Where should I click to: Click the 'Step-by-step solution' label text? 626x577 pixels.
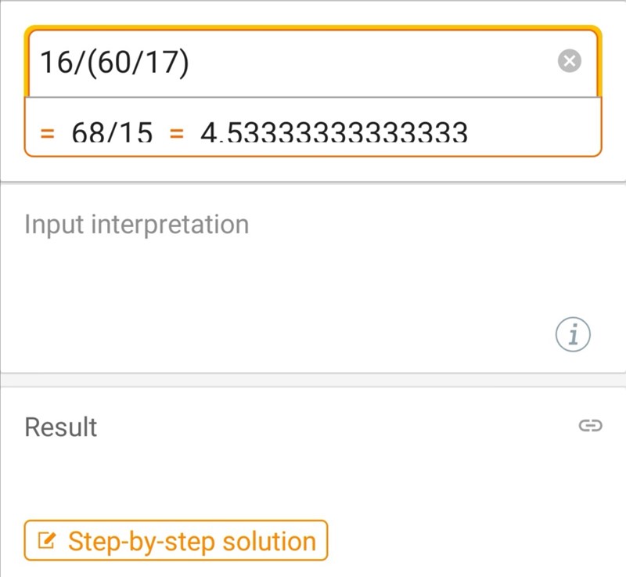(x=192, y=541)
